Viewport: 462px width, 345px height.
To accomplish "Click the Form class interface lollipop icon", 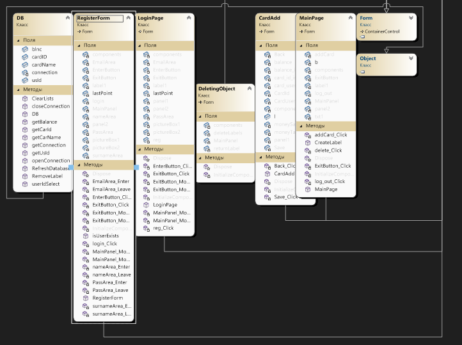I will tap(362, 37).
